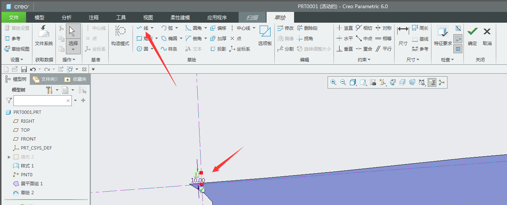Expand the Dimension (尺寸) group menu
507x205 pixels.
tap(412, 60)
